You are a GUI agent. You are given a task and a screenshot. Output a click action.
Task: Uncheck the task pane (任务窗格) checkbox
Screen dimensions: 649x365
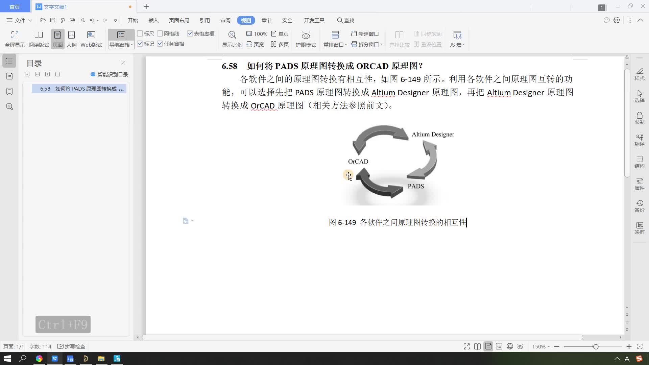coord(160,44)
